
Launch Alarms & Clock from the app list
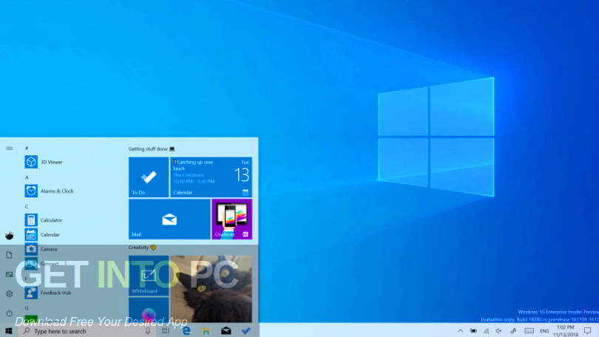click(x=49, y=191)
